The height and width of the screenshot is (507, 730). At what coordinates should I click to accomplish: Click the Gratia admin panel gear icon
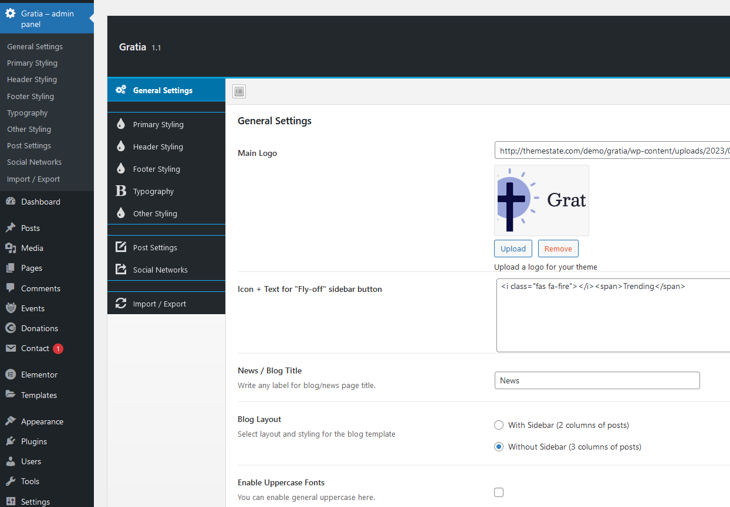coord(11,13)
